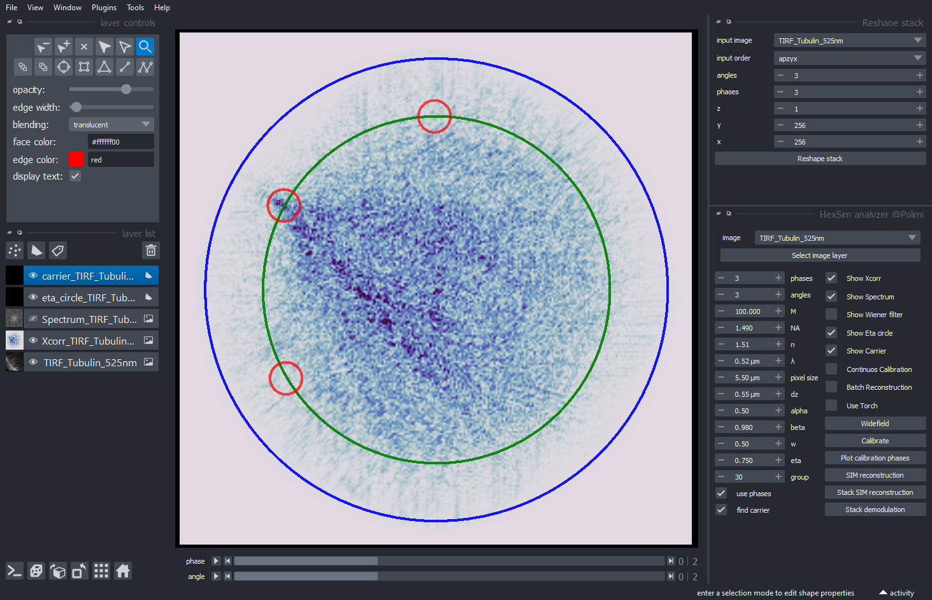Open the HexSim image layer dropdown
Viewport: 932px width, 600px height.
pyautogui.click(x=837, y=238)
